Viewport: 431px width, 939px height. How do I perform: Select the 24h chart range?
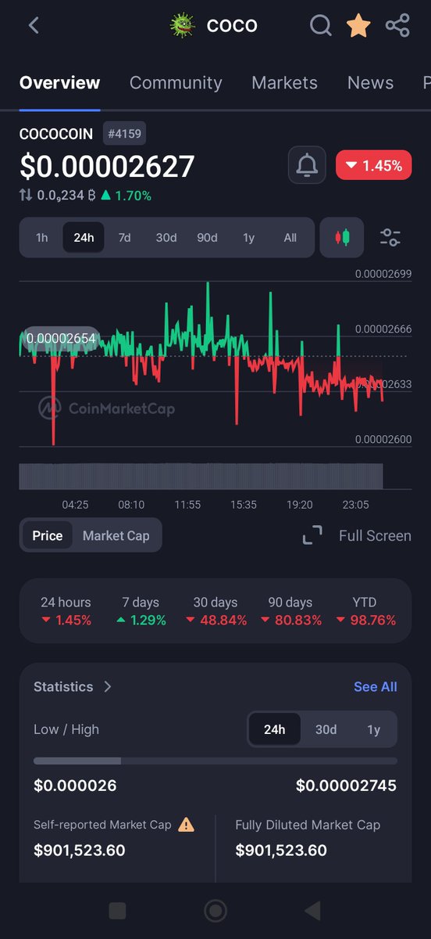pyautogui.click(x=84, y=238)
